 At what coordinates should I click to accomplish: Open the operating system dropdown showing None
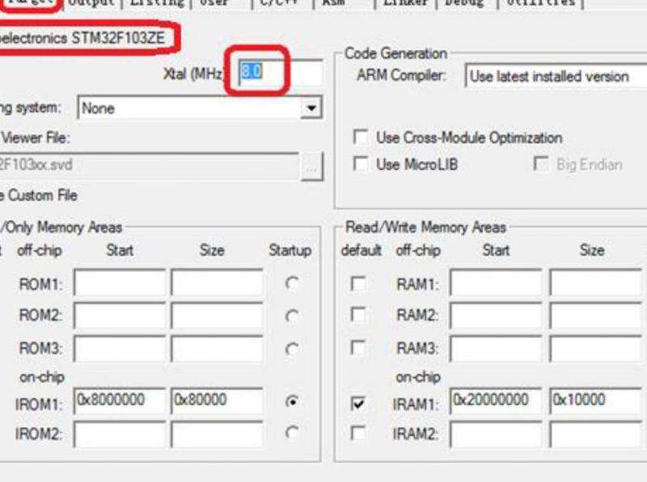click(x=200, y=108)
